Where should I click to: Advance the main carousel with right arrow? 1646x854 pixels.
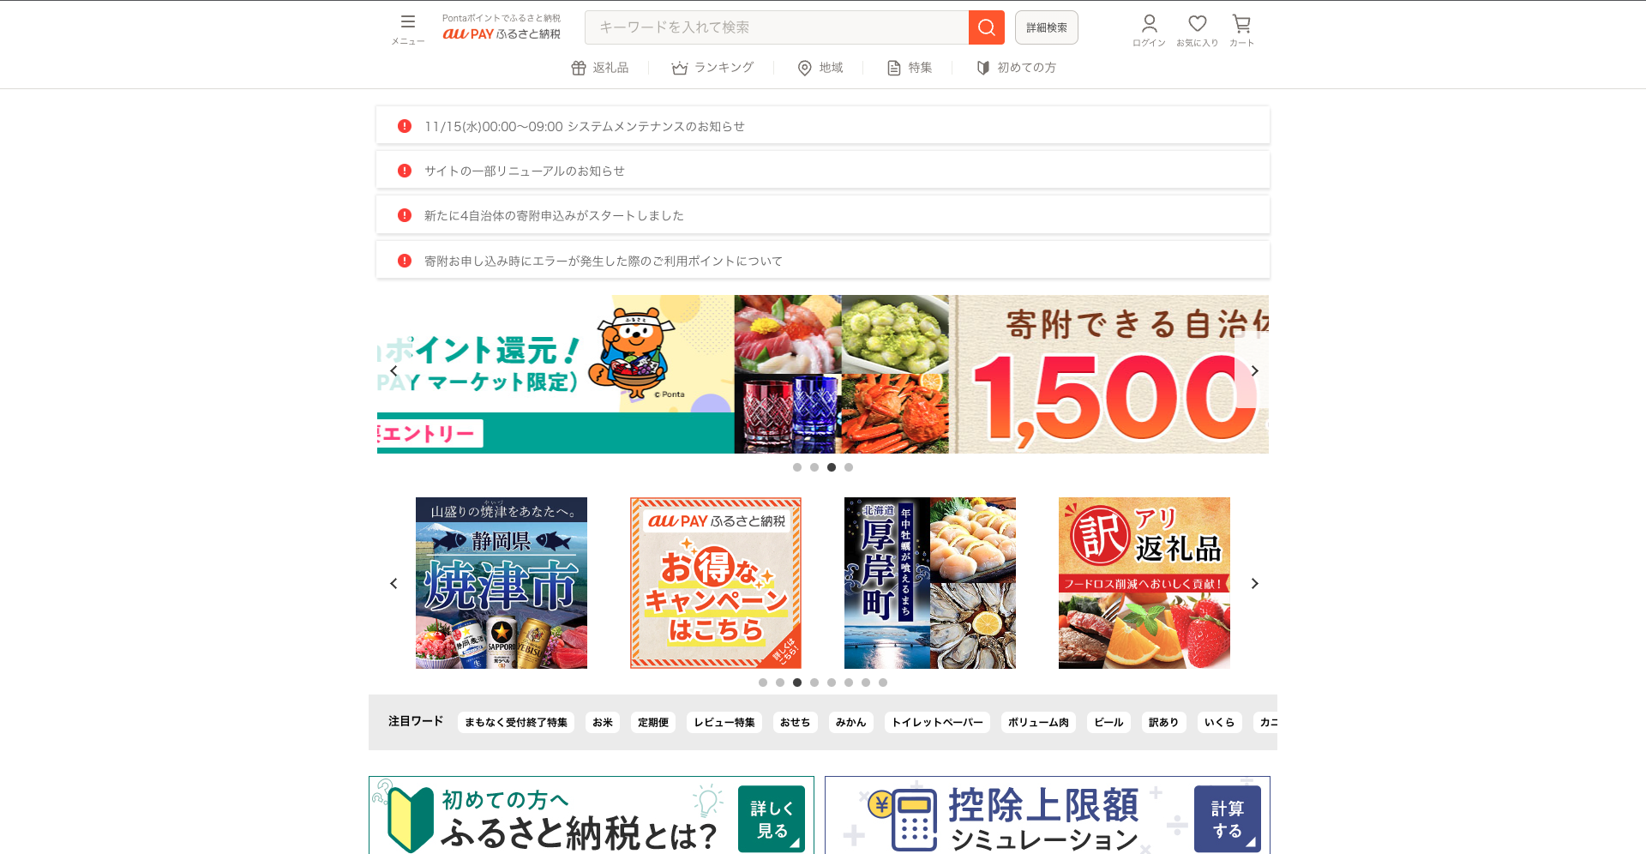click(1253, 370)
